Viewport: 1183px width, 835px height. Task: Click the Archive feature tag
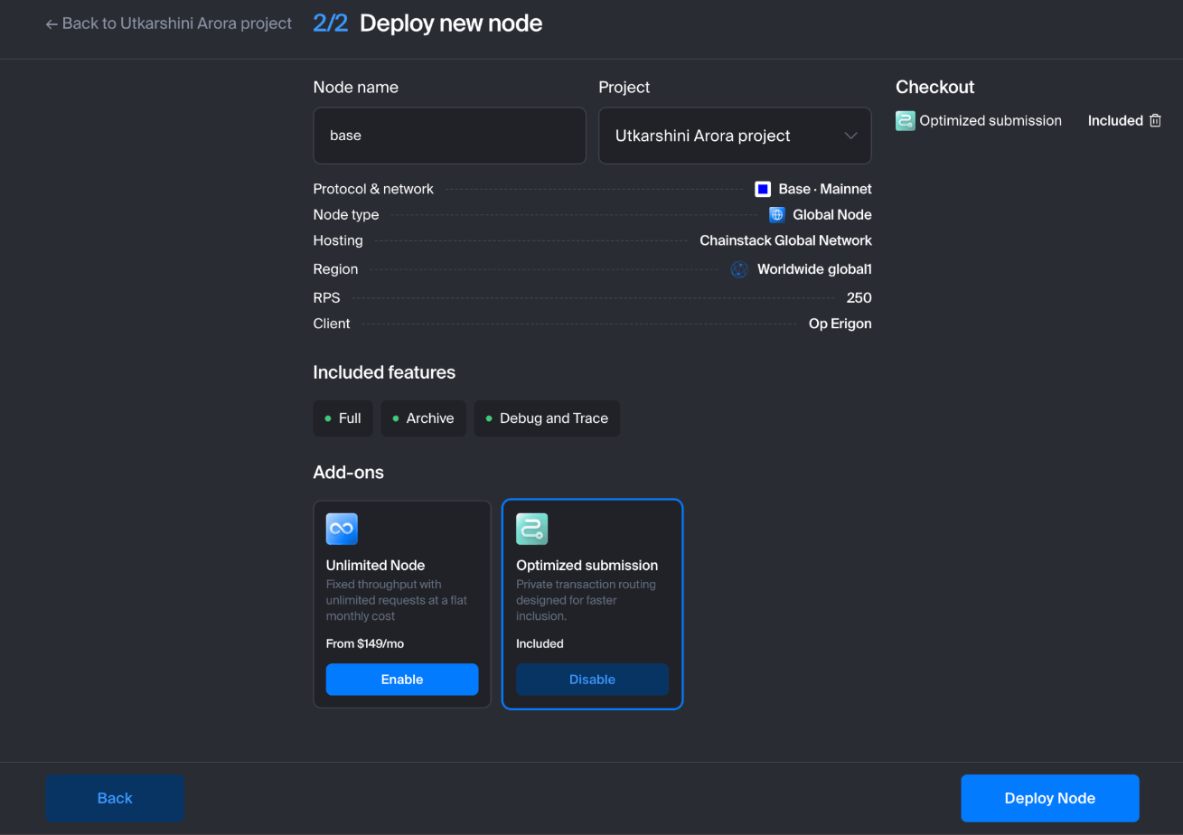point(423,418)
